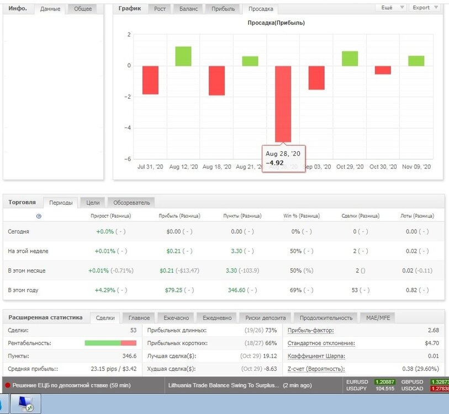Click the +4.29% yearly growth value
This screenshot has width=449, height=414.
point(105,290)
